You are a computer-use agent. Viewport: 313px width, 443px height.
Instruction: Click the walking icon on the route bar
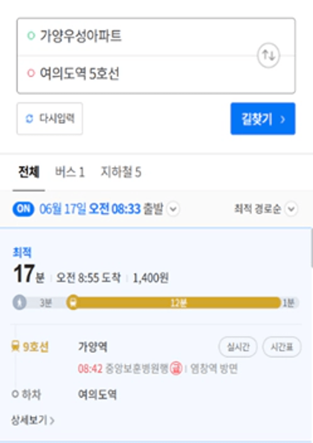pos(19,303)
